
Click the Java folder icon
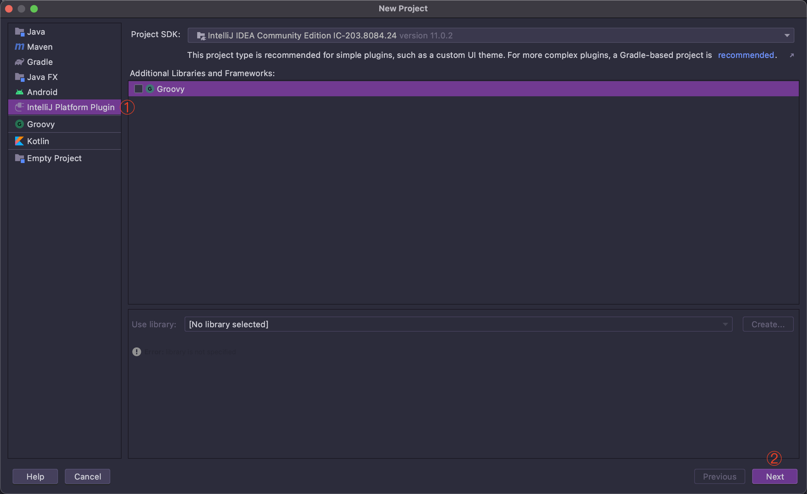tap(20, 32)
